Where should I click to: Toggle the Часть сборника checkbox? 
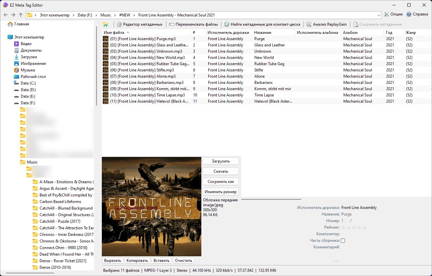(x=343, y=240)
